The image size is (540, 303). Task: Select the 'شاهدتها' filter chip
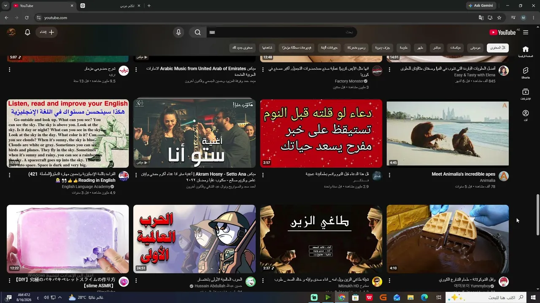267,48
